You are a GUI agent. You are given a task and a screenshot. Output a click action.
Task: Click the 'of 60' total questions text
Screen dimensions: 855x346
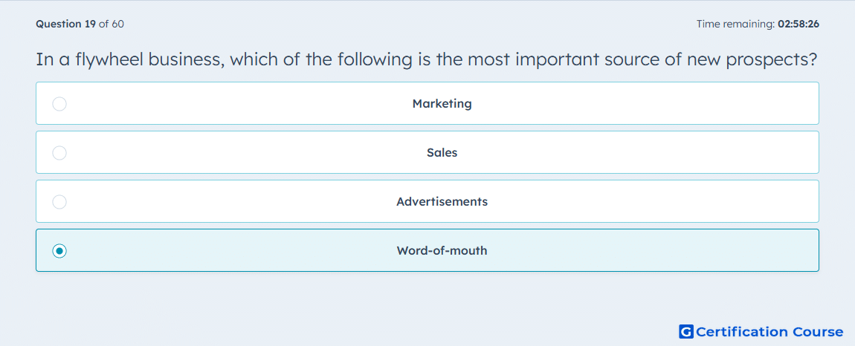tap(112, 24)
